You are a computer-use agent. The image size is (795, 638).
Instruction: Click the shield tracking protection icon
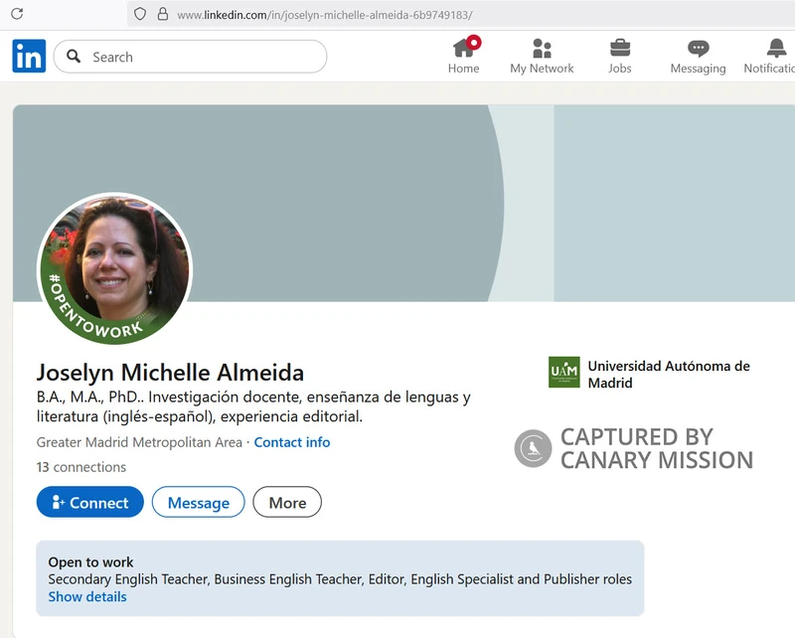[x=140, y=14]
